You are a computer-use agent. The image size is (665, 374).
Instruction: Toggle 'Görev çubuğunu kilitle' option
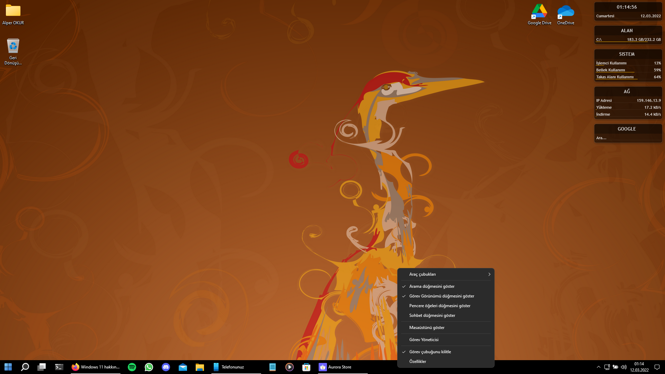(x=430, y=352)
